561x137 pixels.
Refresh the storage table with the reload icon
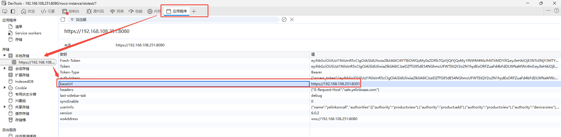pos(63,20)
